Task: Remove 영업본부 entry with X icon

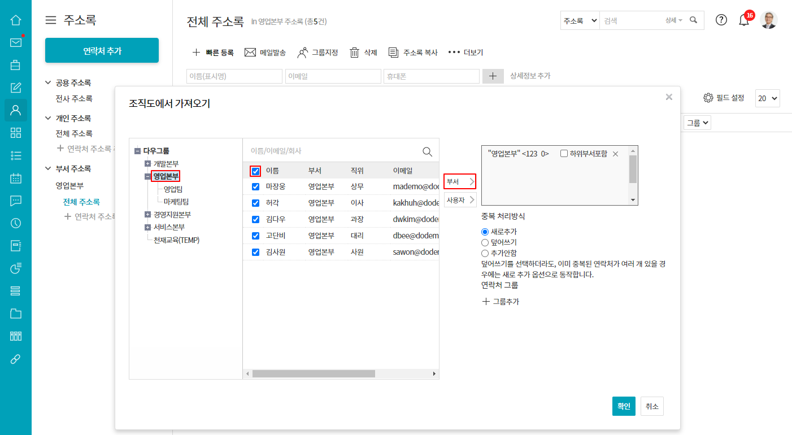Action: click(616, 154)
